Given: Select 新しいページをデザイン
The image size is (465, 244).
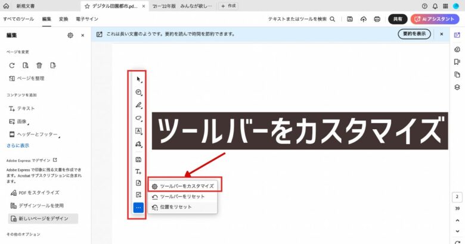Looking at the screenshot, I should (44, 218).
